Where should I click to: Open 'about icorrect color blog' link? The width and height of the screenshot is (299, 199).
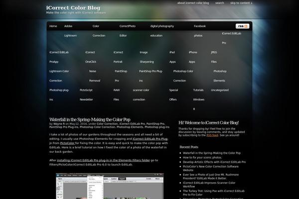point(193,3)
